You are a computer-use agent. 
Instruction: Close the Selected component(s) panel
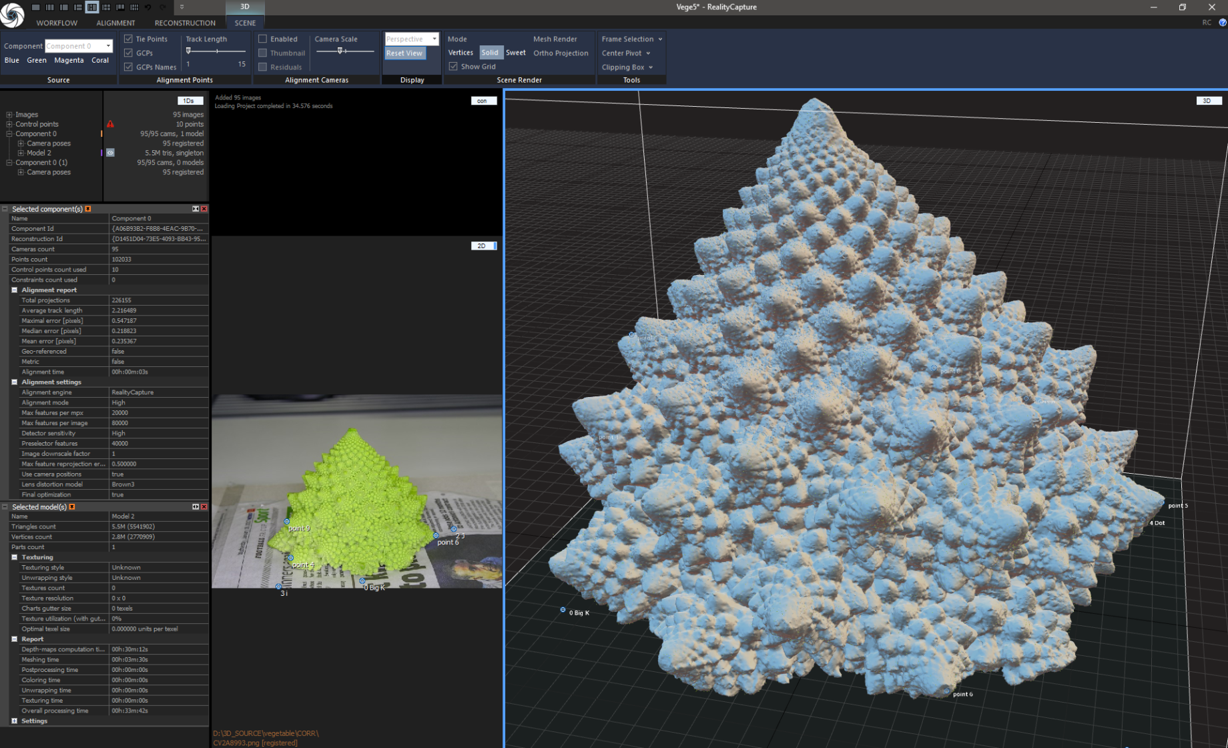point(204,209)
